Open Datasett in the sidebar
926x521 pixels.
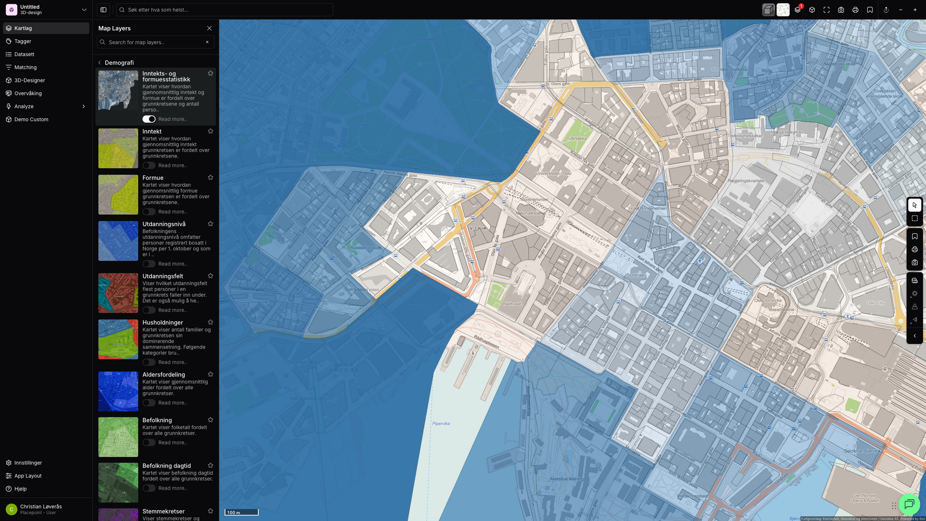pyautogui.click(x=46, y=54)
